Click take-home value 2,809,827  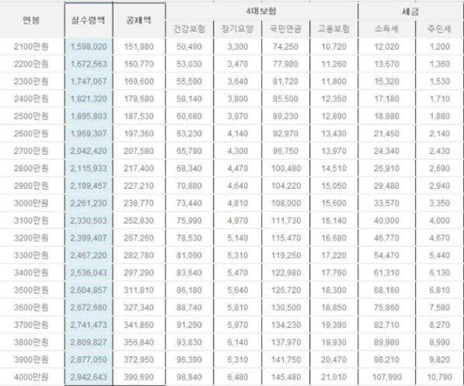89,343
